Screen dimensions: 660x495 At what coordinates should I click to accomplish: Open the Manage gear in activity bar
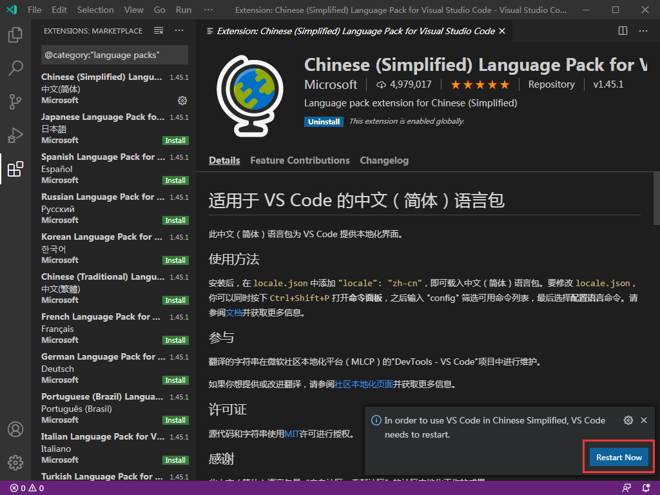coord(15,463)
